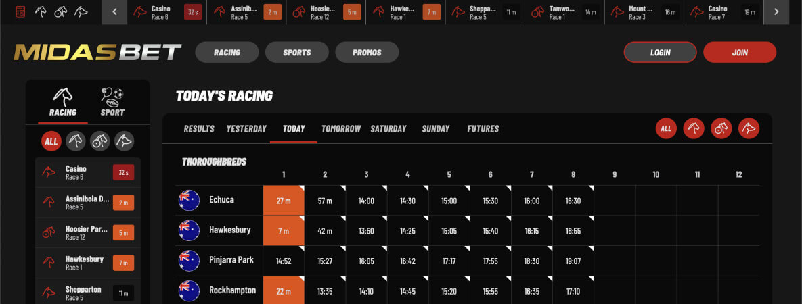The image size is (802, 304).
Task: Open Assinib... Race 5 in the top ticker
Action: [246, 12]
